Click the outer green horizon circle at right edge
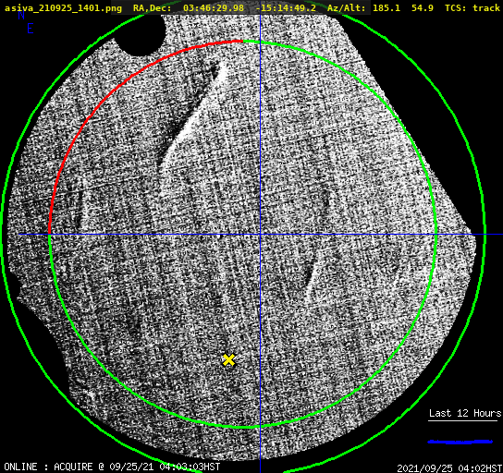The height and width of the screenshot is (473, 503). [485, 235]
